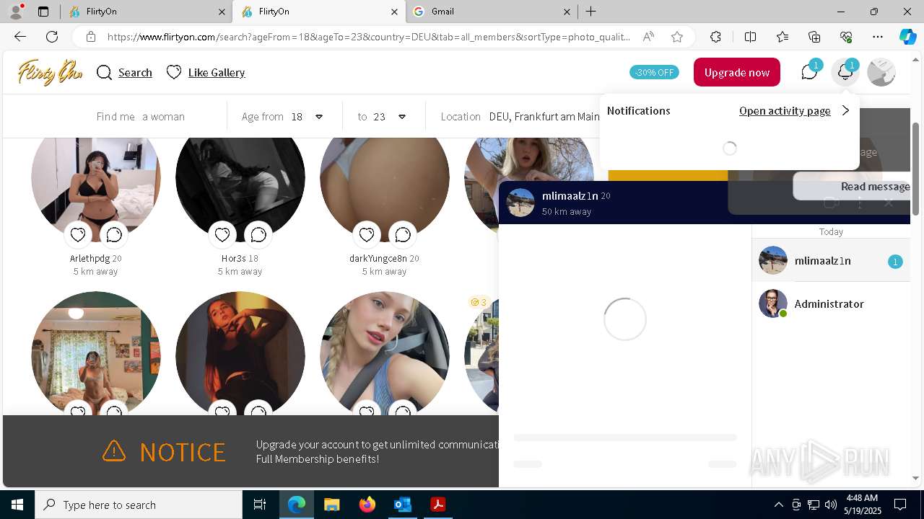924x519 pixels.
Task: Message darkYungce8n with chat icon
Action: coord(403,234)
